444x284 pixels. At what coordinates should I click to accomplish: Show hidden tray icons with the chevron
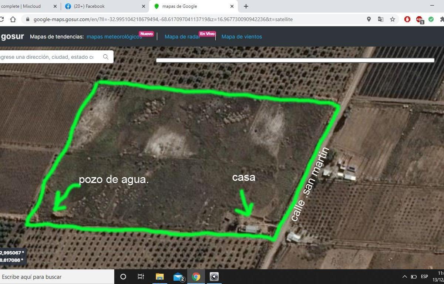405,277
